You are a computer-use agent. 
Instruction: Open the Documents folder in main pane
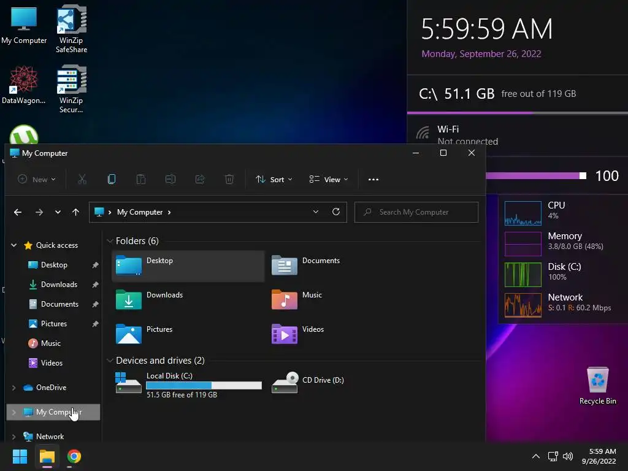point(307,265)
